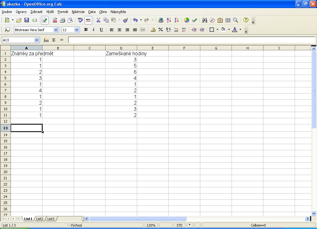
Task: Open the Nástroje menu
Action: 78,12
